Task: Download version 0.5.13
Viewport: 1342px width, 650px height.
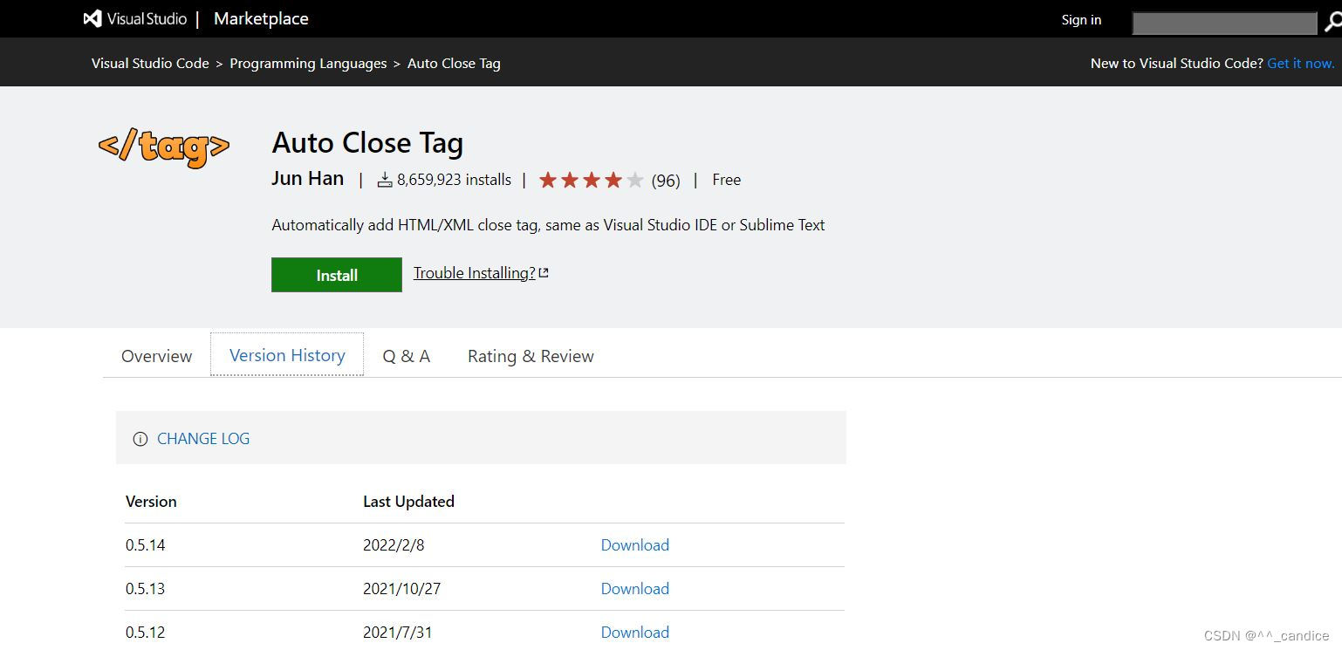Action: coord(635,589)
